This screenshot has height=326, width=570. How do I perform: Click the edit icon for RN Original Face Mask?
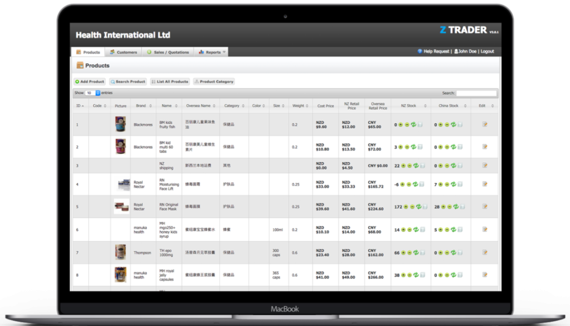[484, 206]
